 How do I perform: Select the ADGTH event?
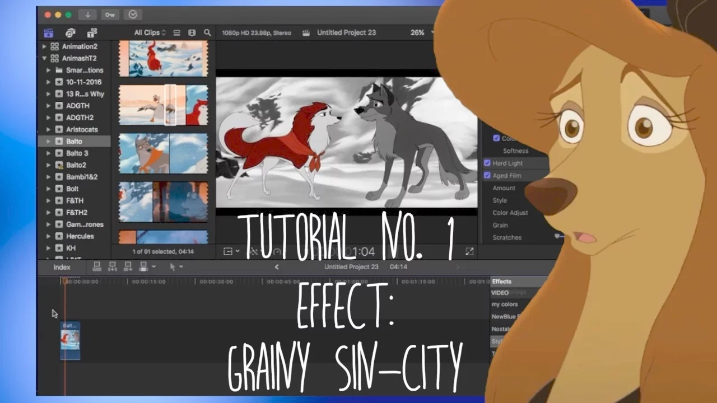77,106
